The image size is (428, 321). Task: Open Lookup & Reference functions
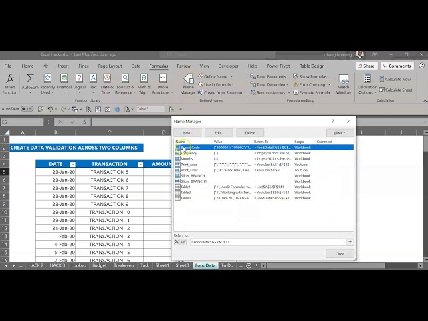[125, 84]
